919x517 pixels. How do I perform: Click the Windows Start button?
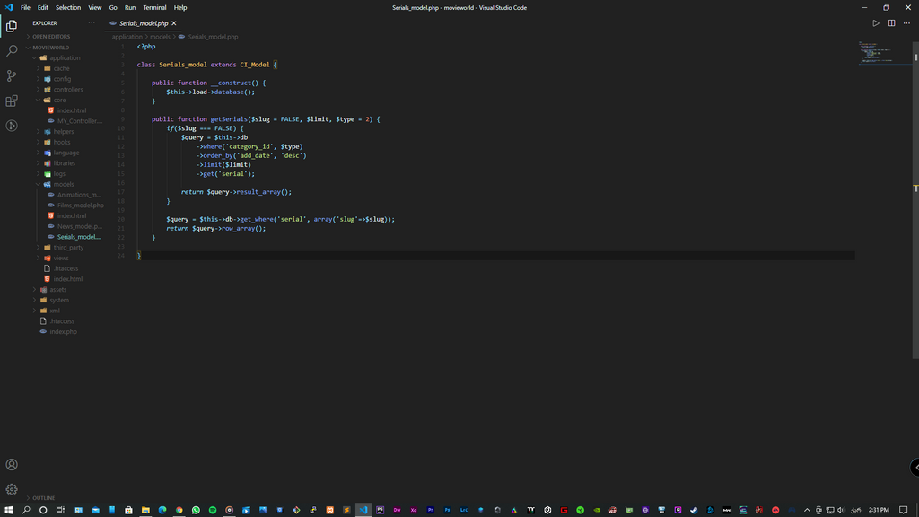click(x=9, y=510)
